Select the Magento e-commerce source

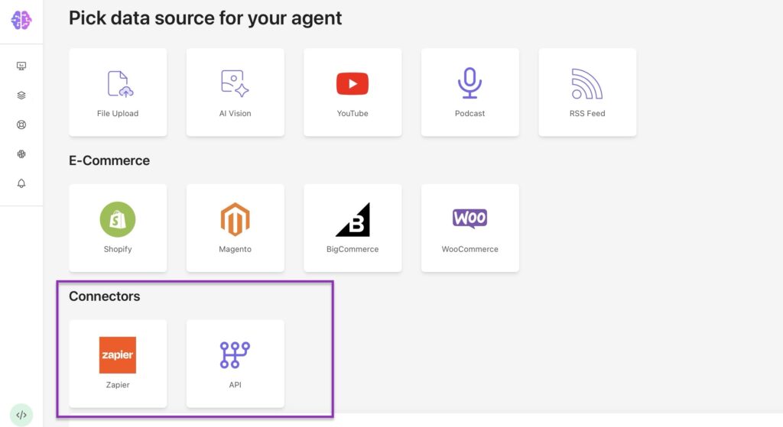(x=236, y=228)
